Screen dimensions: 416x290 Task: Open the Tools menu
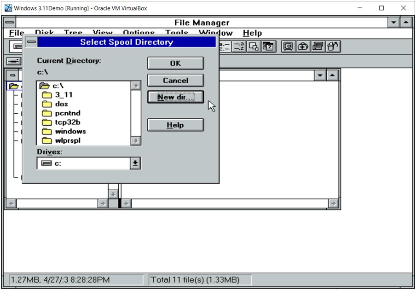177,33
